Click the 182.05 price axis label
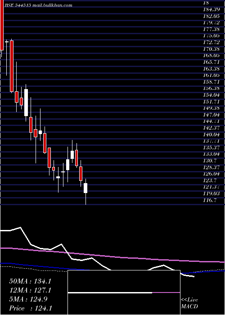This screenshot has height=315, width=225. (x=212, y=16)
